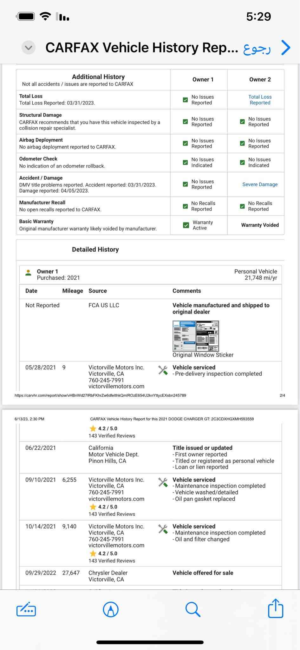Select the Owner 2 column header

pyautogui.click(x=260, y=80)
